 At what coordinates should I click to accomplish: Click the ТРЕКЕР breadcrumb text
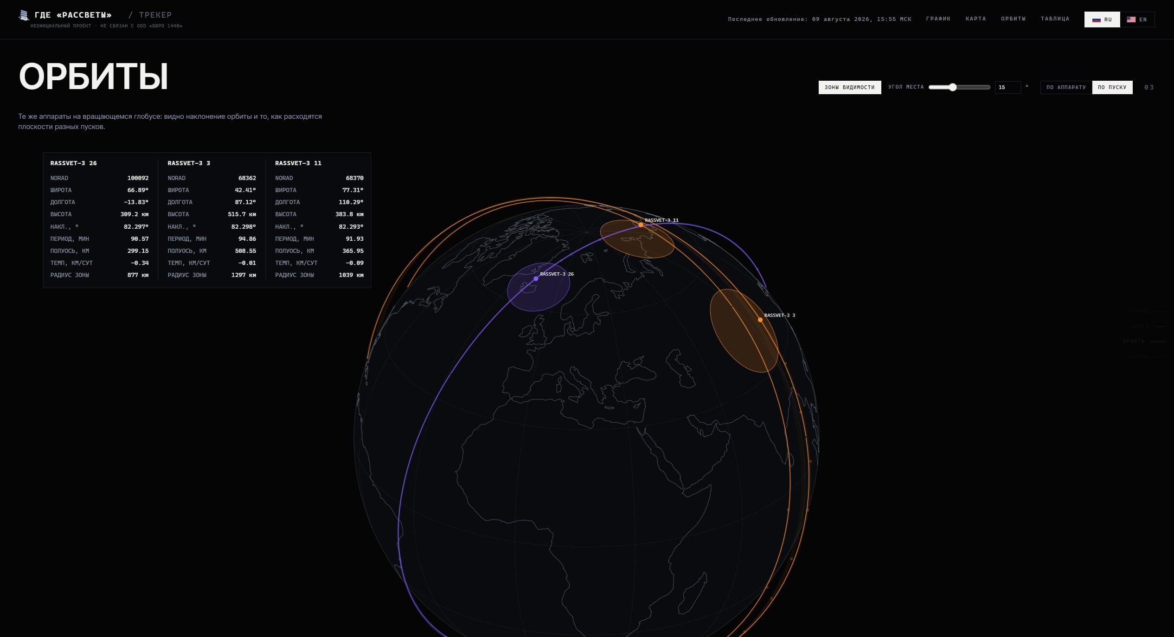point(155,15)
